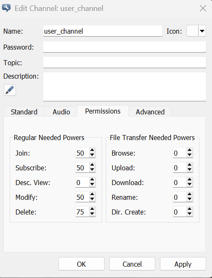Increase the Desc. View needed power
The image size is (212, 278).
[92, 180]
